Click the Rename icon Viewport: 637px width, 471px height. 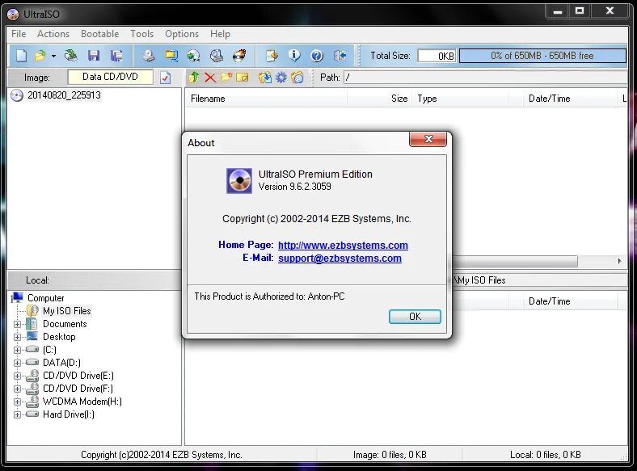point(243,77)
